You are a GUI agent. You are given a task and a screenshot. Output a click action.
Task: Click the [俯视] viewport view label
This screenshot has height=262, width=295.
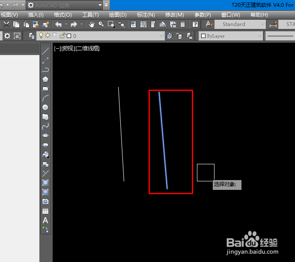coord(68,49)
